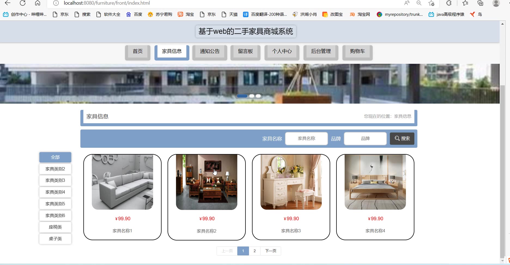Open the collections icon
This screenshot has width=510, height=265.
[481, 3]
